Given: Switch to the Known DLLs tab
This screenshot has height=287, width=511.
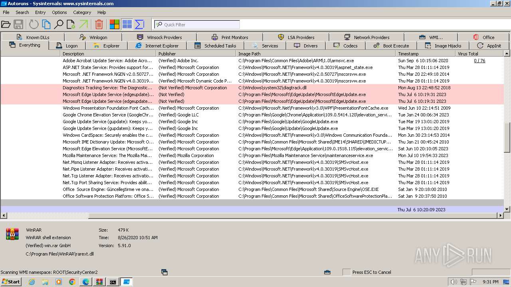Looking at the screenshot, I should 32,37.
